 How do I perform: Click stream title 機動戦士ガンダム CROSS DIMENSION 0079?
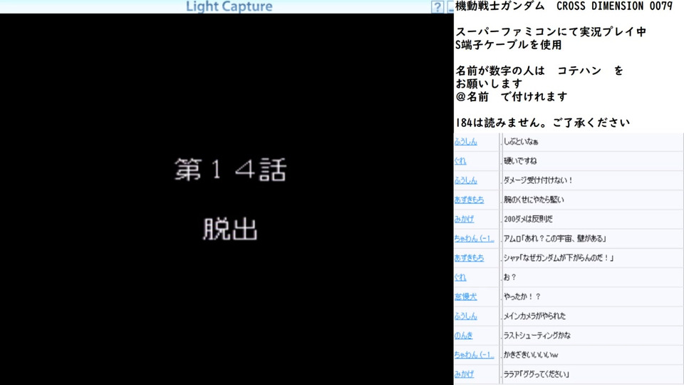(x=564, y=6)
